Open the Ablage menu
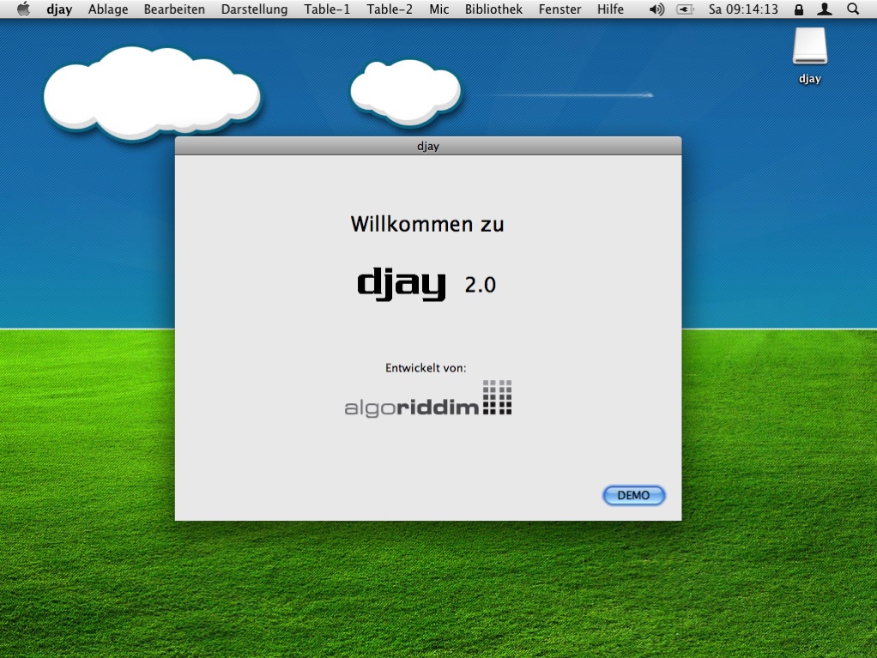 [x=108, y=9]
